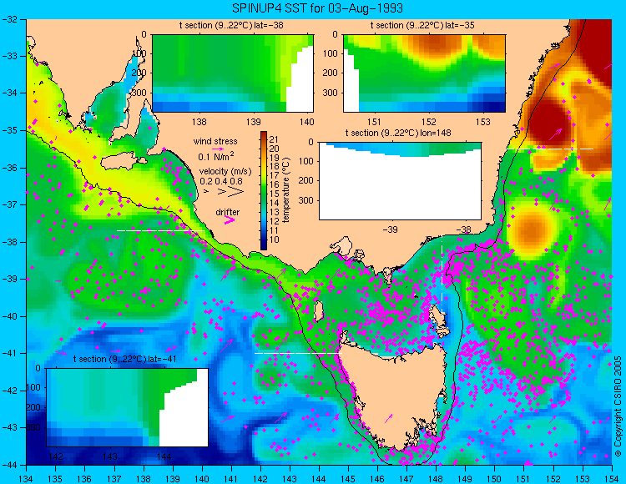This screenshot has width=626, height=484.
Task: Click the "0.2 0.4 0.8" velocity values
Action: (x=221, y=181)
